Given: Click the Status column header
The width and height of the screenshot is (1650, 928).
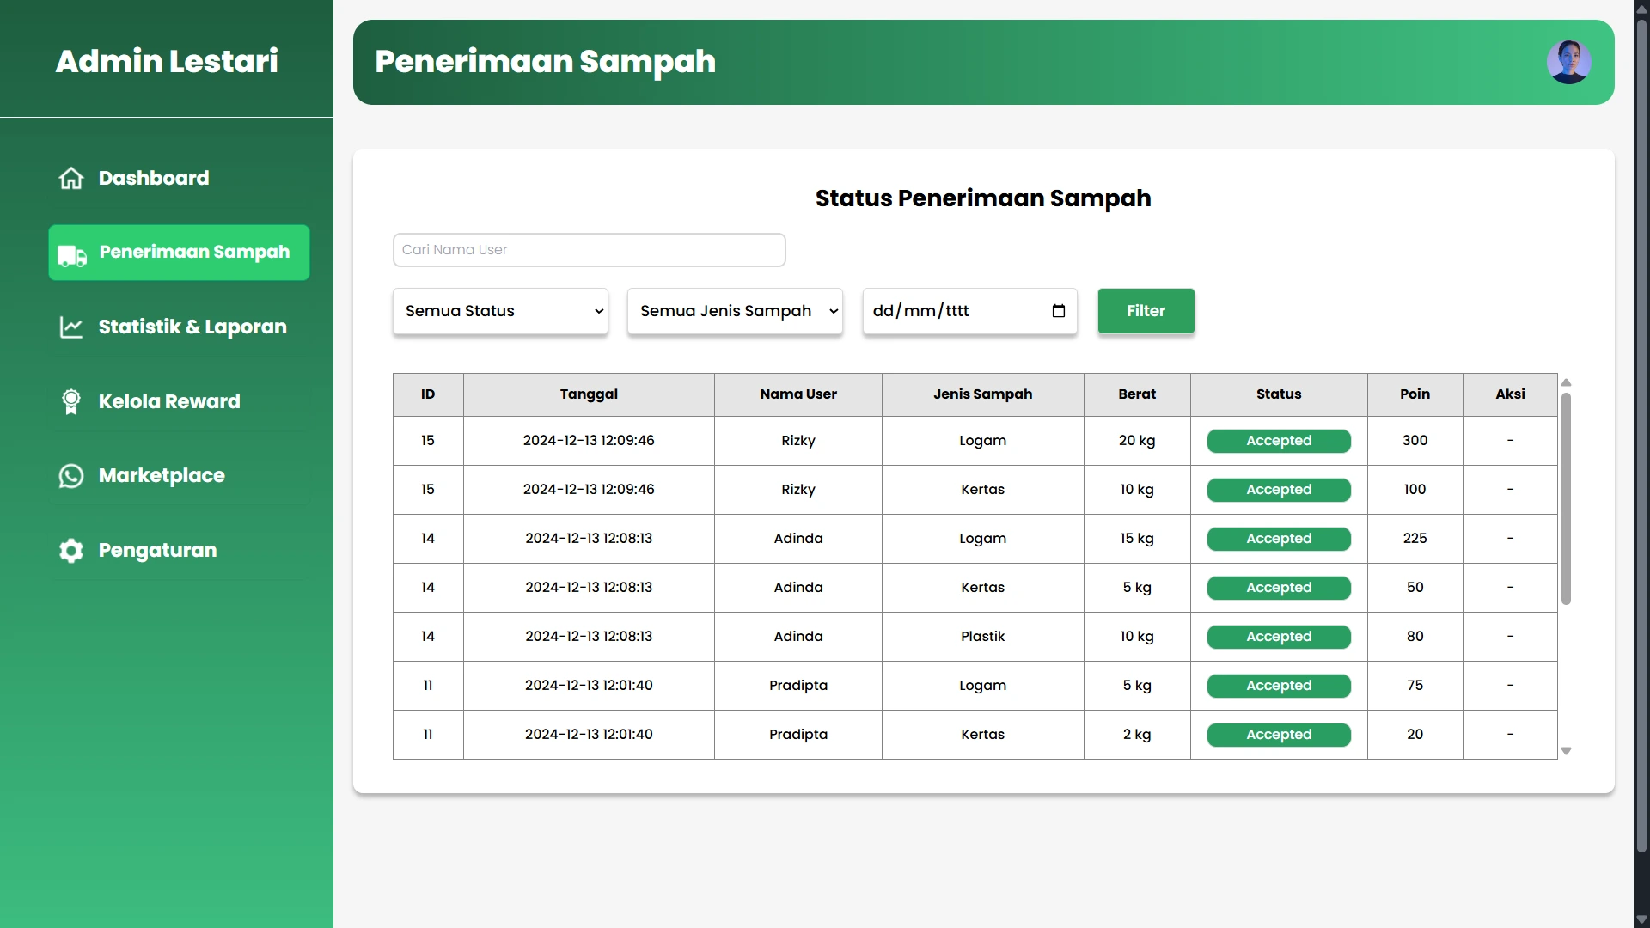Looking at the screenshot, I should click(x=1279, y=394).
